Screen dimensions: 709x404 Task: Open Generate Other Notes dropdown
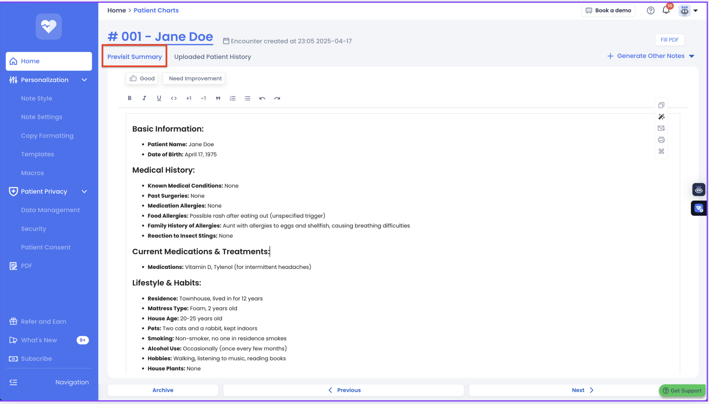(651, 56)
